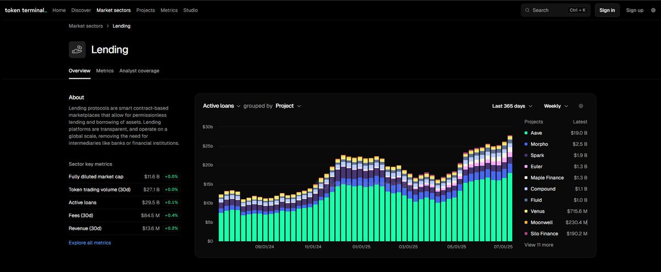Click the $19.0 B Aave latest value
The image size is (661, 272).
(x=578, y=133)
